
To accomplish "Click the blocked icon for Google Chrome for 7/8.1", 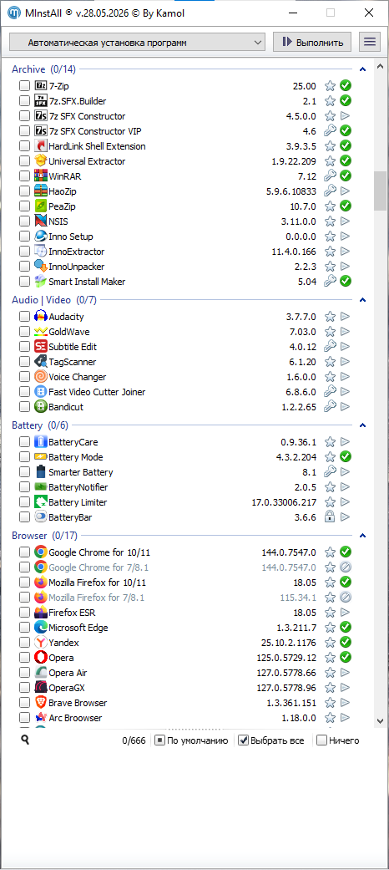I will 346,567.
